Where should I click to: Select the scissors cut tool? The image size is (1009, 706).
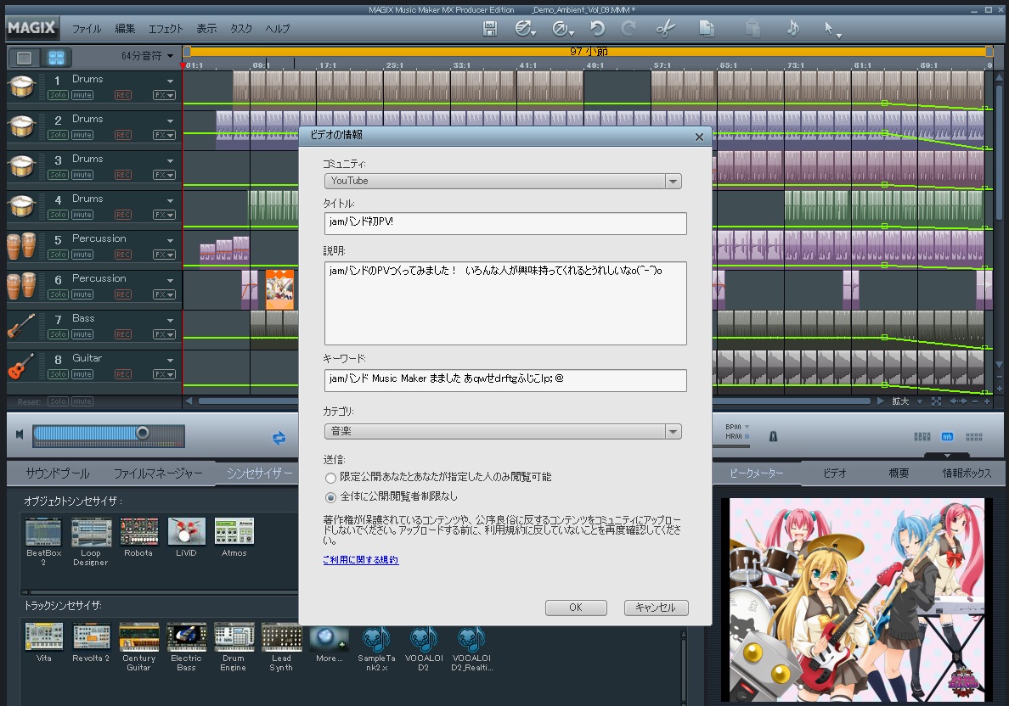(666, 29)
